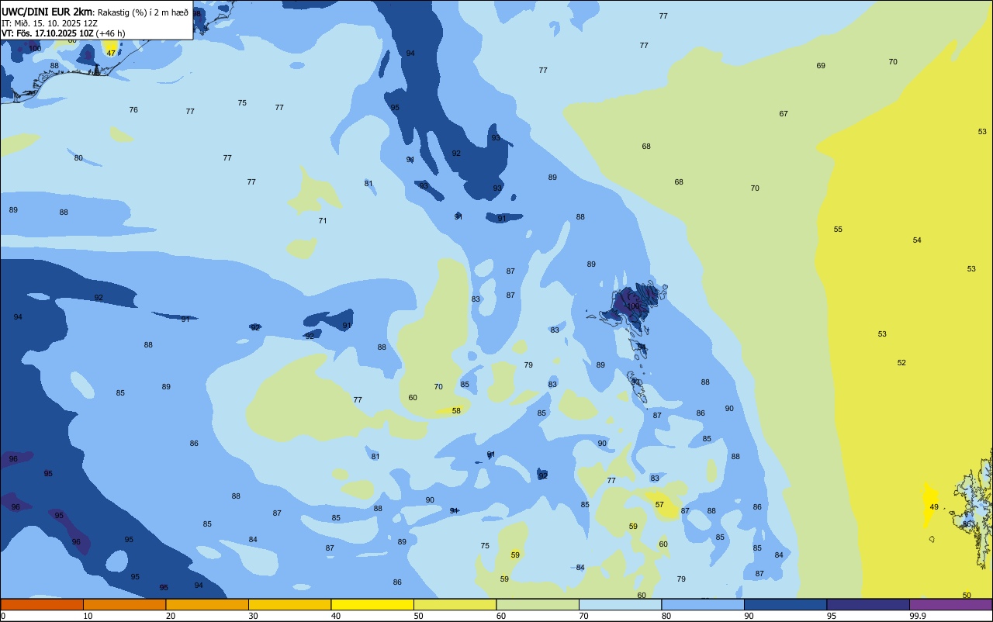Click the '99.9' tick on the color scale

918,616
